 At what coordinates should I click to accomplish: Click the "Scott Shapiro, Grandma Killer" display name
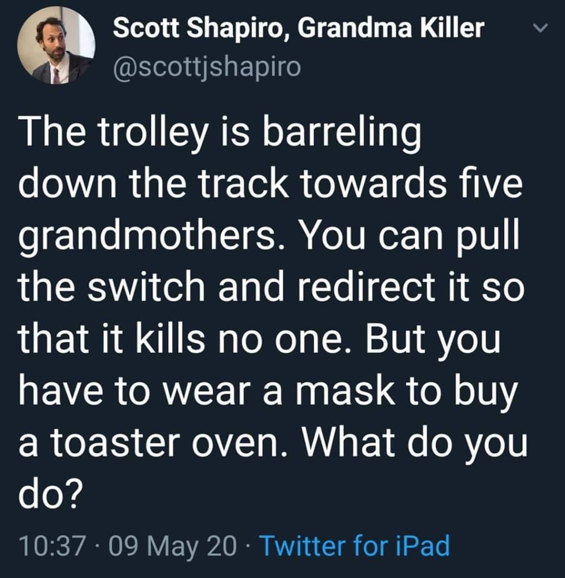(298, 28)
